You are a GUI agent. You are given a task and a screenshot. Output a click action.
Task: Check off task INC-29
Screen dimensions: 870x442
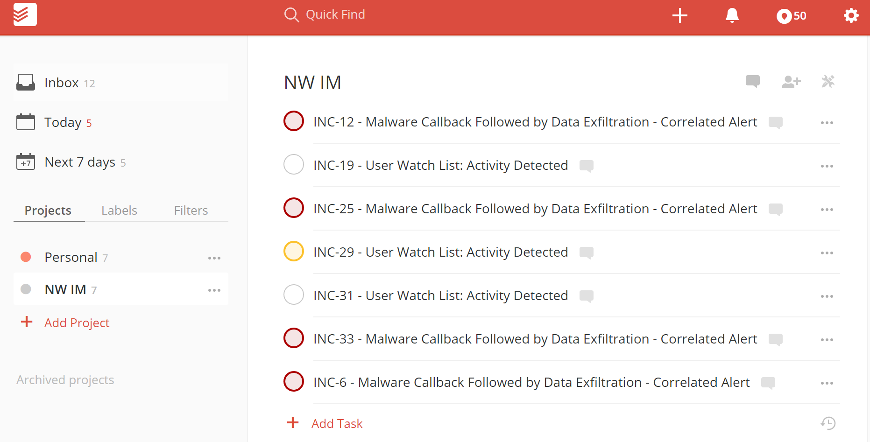293,251
